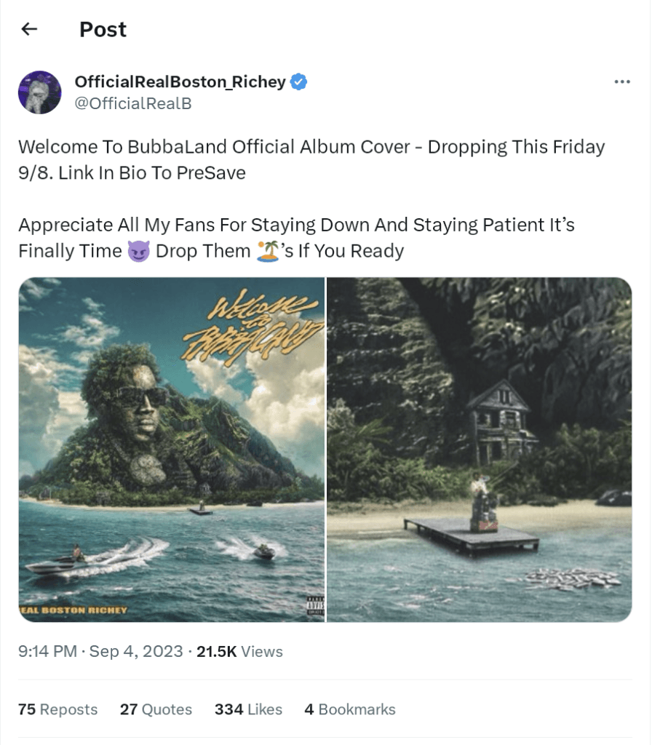Click the Welcome to Bubbaland title on cover
652x745 pixels.
point(253,327)
